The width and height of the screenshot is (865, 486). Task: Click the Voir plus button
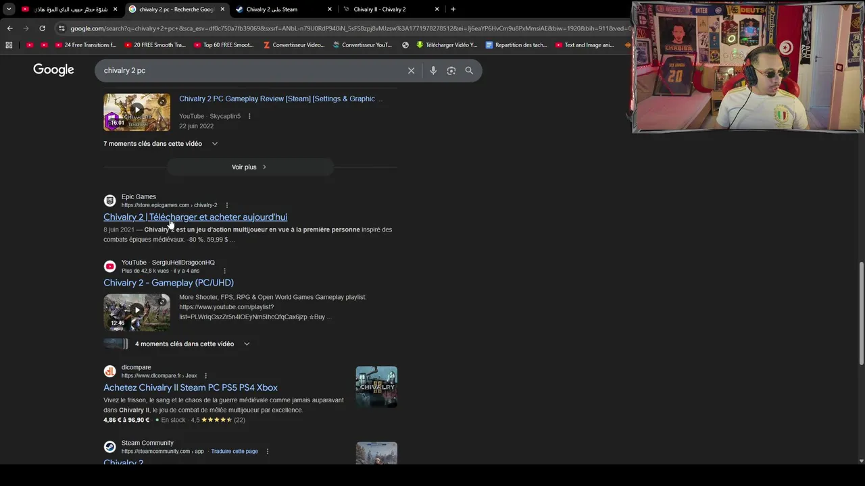point(249,167)
